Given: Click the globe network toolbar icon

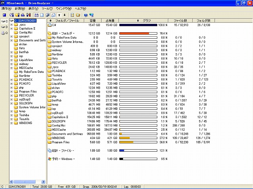Looking at the screenshot, I should coord(91,15).
